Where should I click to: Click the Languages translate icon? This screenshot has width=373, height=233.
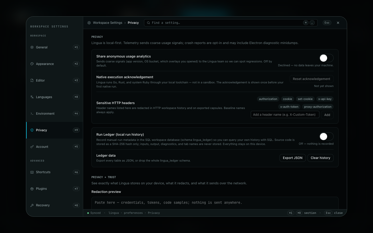32,97
